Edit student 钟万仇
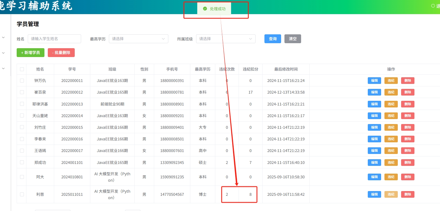 point(374,81)
